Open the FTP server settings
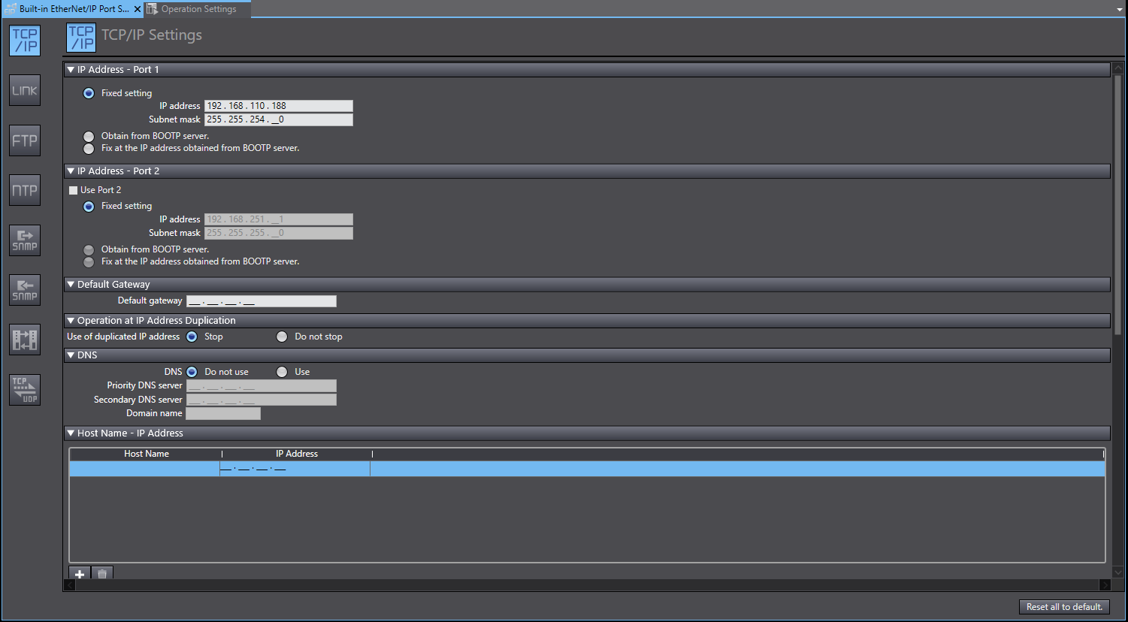 pyautogui.click(x=25, y=140)
